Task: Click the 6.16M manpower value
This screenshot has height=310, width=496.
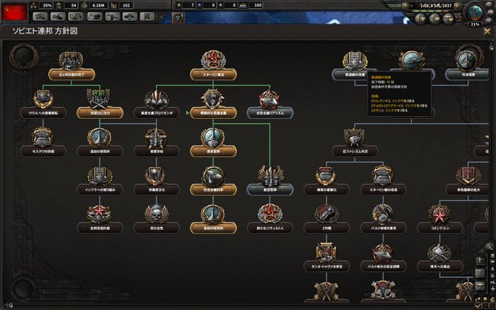Action: point(98,5)
